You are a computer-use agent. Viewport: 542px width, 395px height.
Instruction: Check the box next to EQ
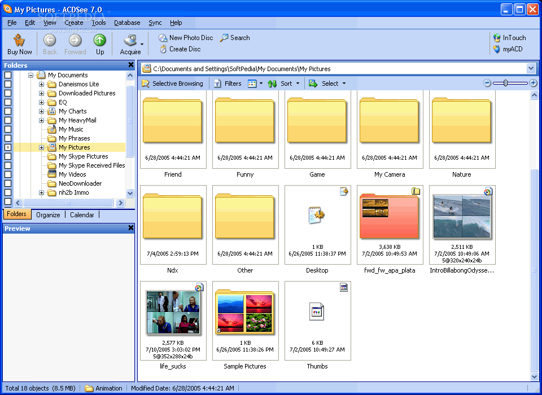8,102
